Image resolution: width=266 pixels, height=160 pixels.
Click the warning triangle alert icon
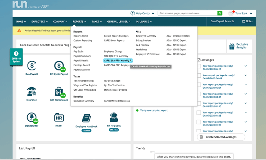tap(19, 31)
